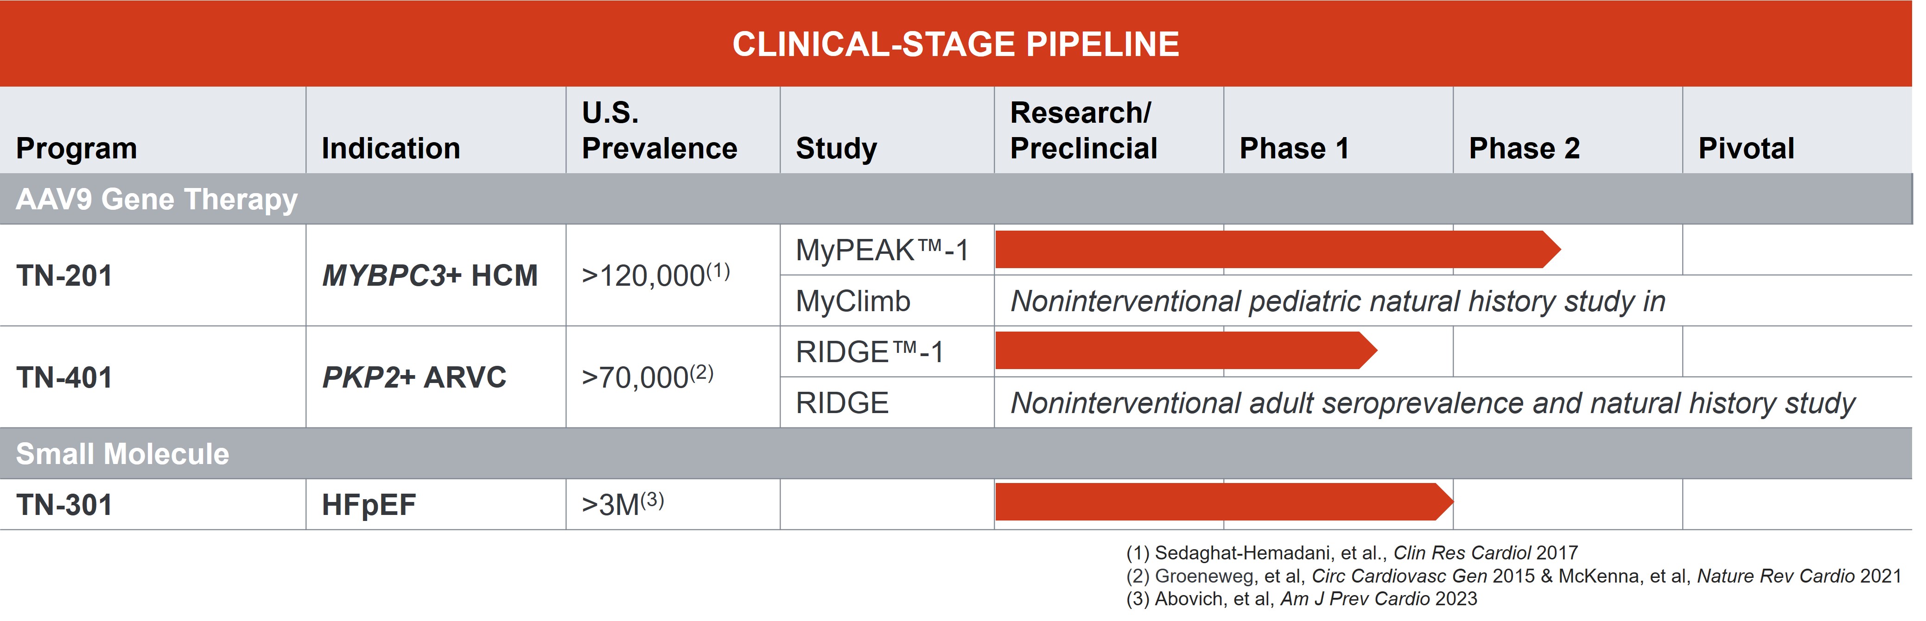Click the Pivotal column header

pos(1746,148)
